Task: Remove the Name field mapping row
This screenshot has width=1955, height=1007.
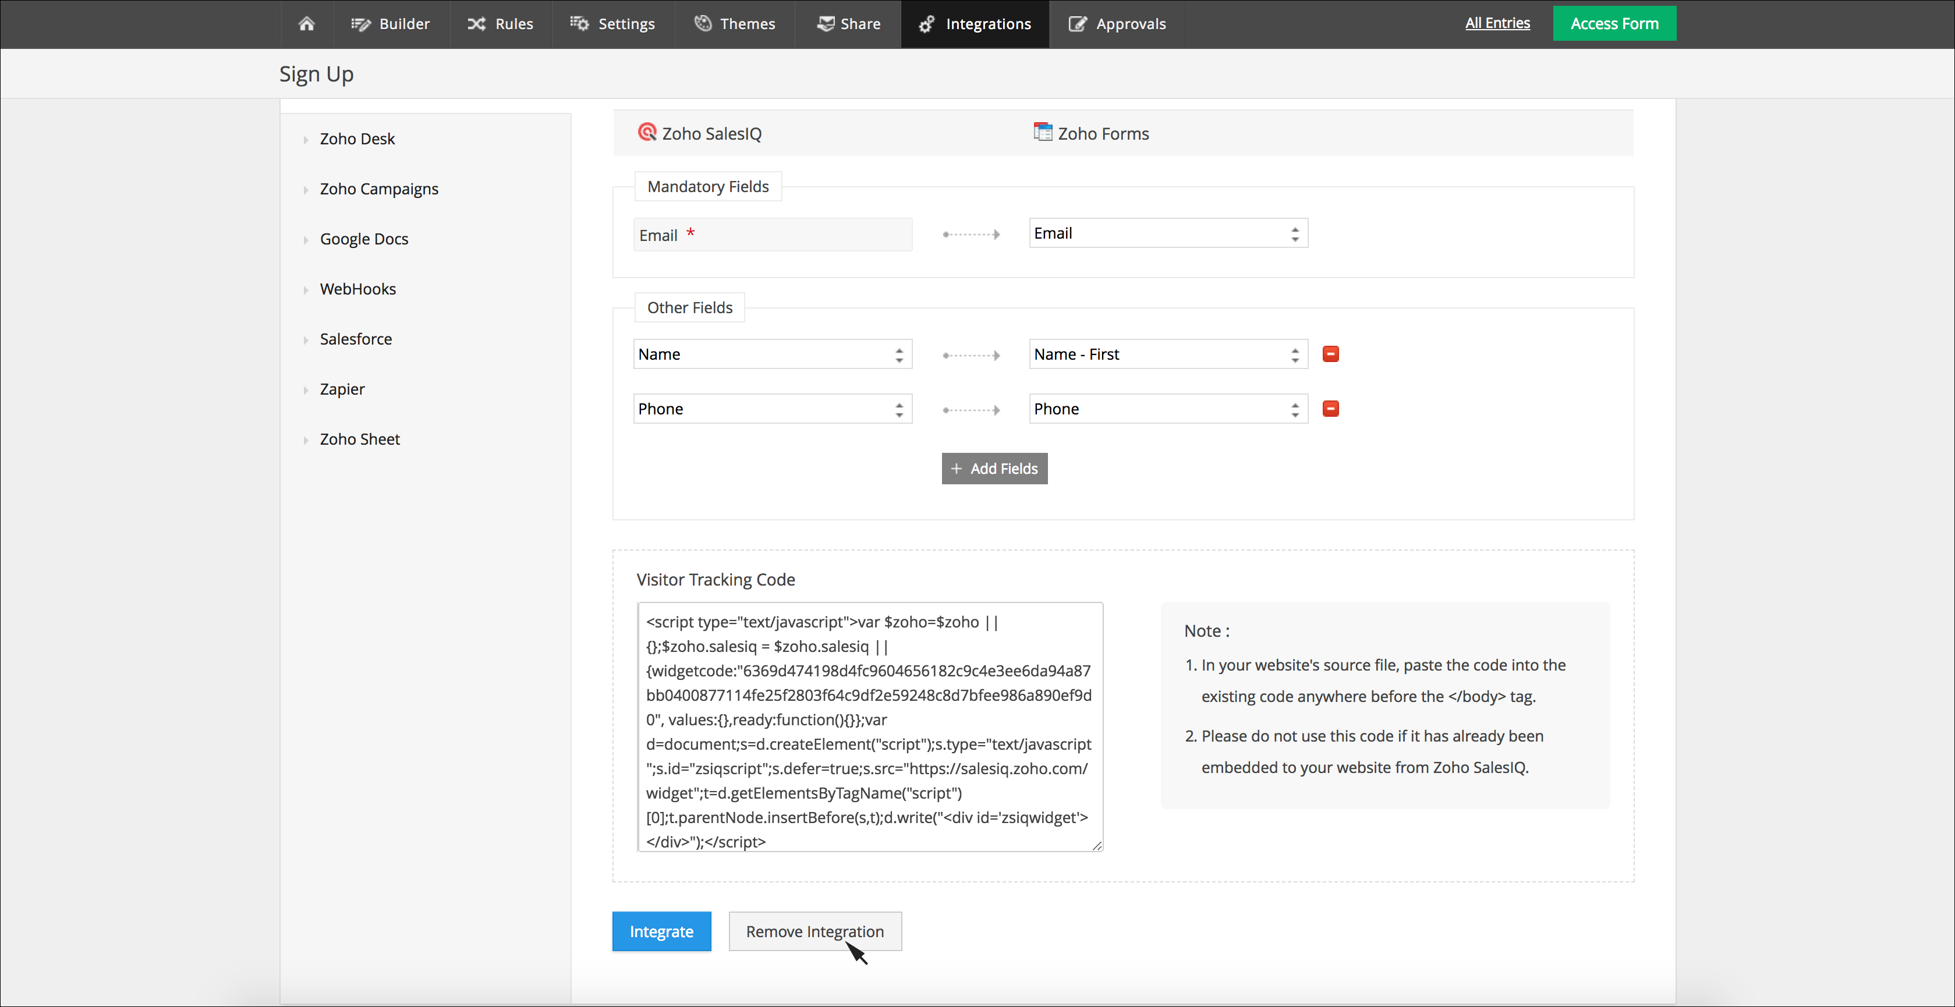Action: click(x=1330, y=354)
